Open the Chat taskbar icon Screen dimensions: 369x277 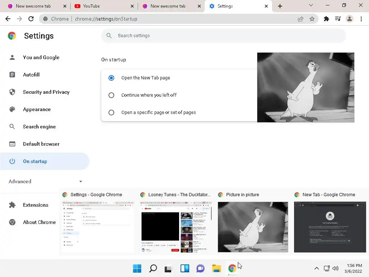coord(200,268)
